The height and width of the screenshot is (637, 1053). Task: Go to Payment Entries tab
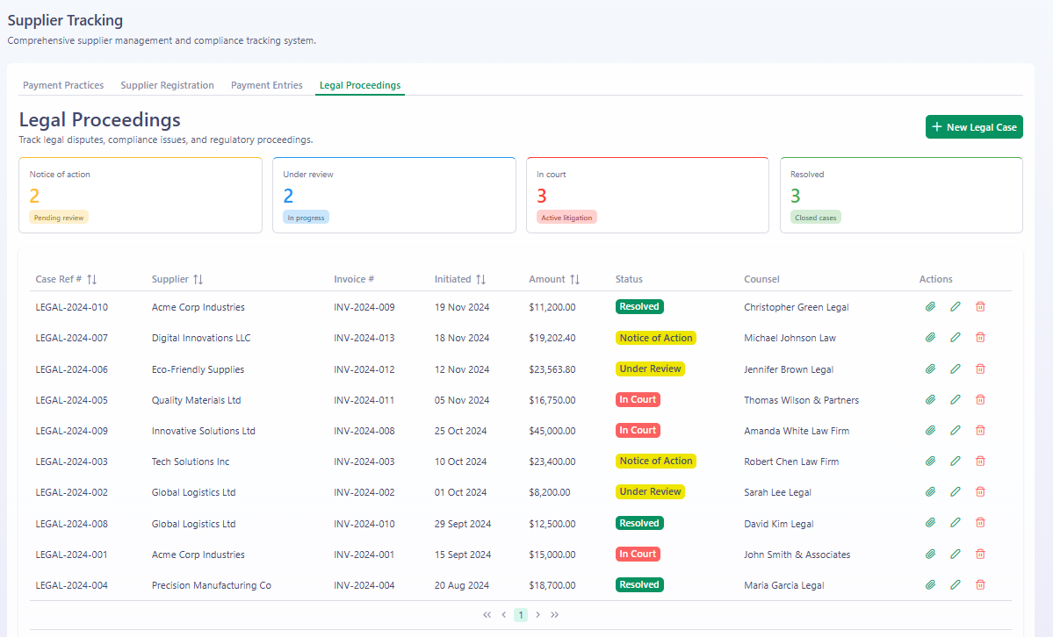[x=267, y=85]
